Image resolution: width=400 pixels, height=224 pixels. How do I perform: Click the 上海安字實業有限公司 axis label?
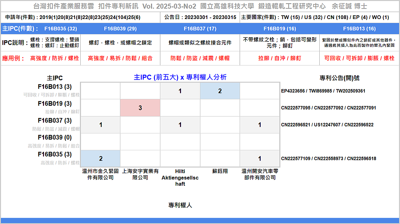140,174
